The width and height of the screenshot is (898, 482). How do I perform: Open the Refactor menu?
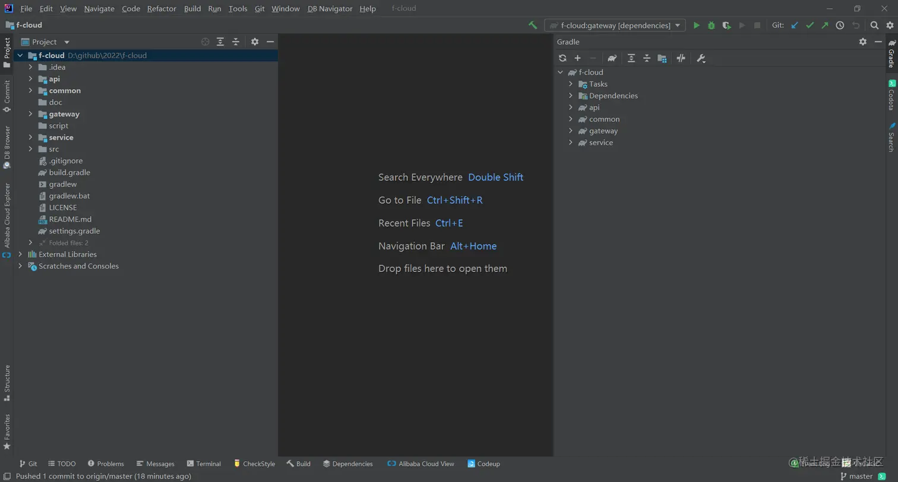[162, 9]
